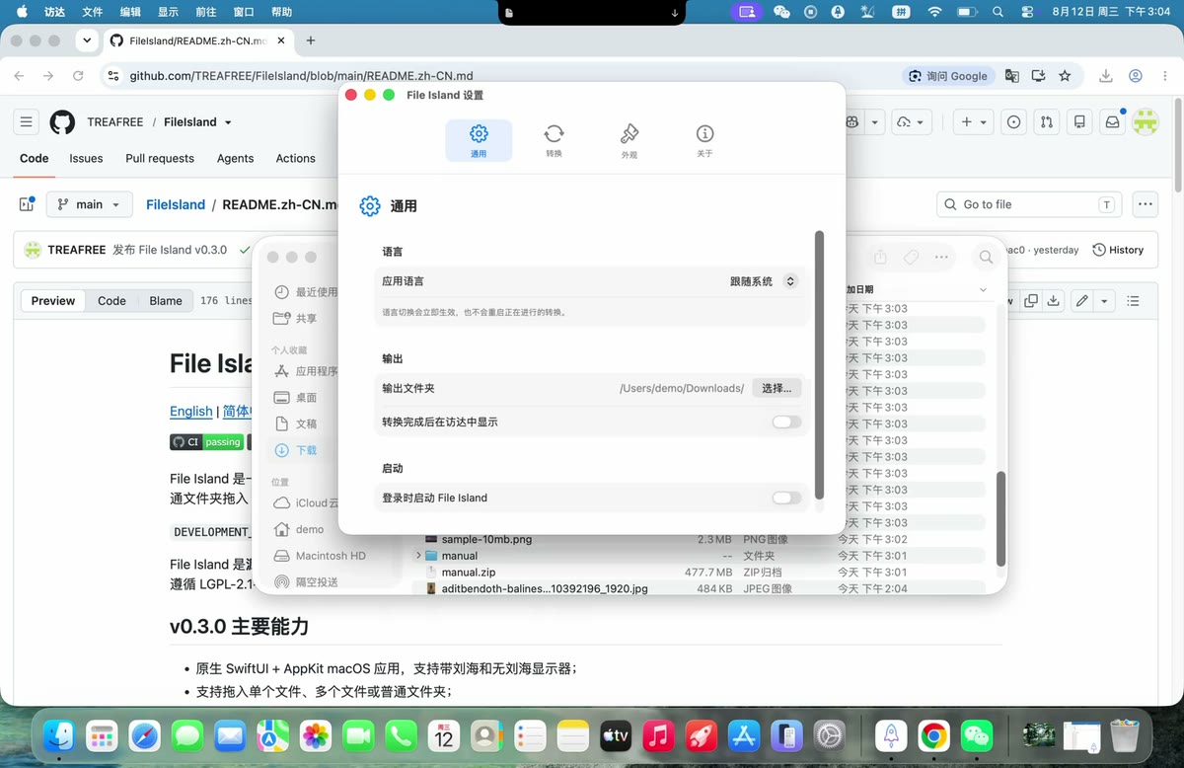The image size is (1184, 768).
Task: Copy raw file contents icon
Action: (x=1031, y=300)
